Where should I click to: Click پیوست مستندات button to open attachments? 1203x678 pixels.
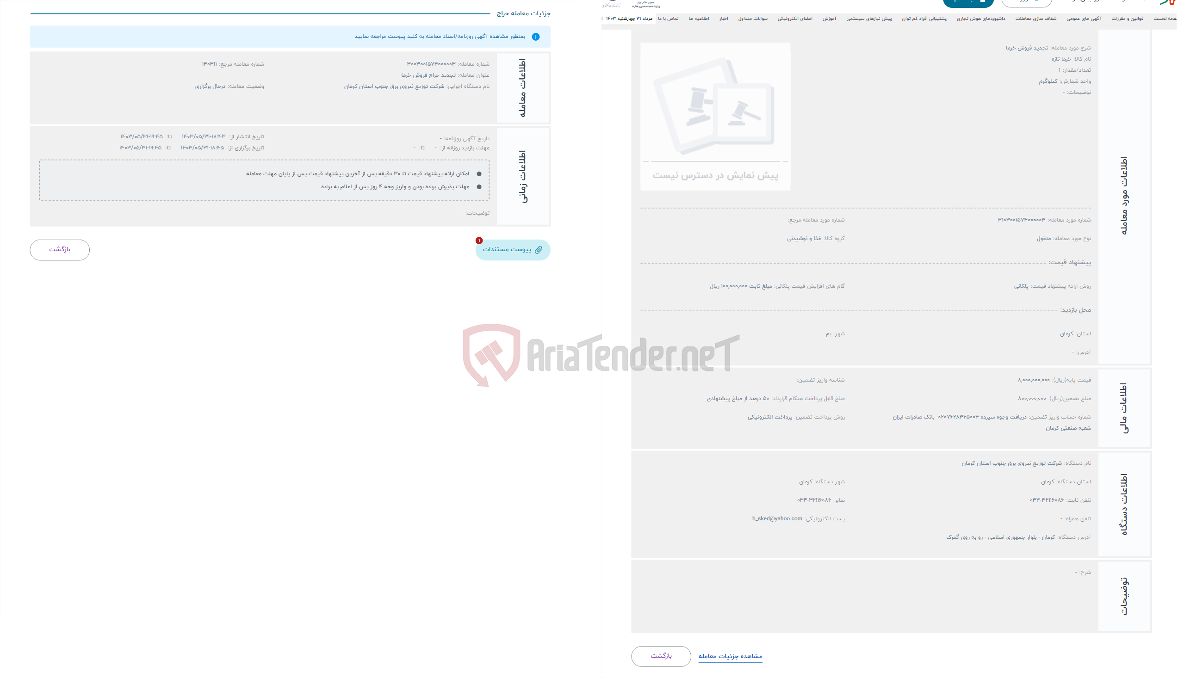(x=512, y=248)
